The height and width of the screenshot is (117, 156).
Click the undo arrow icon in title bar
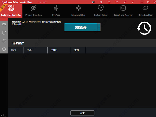pyautogui.click(x=109, y=2)
